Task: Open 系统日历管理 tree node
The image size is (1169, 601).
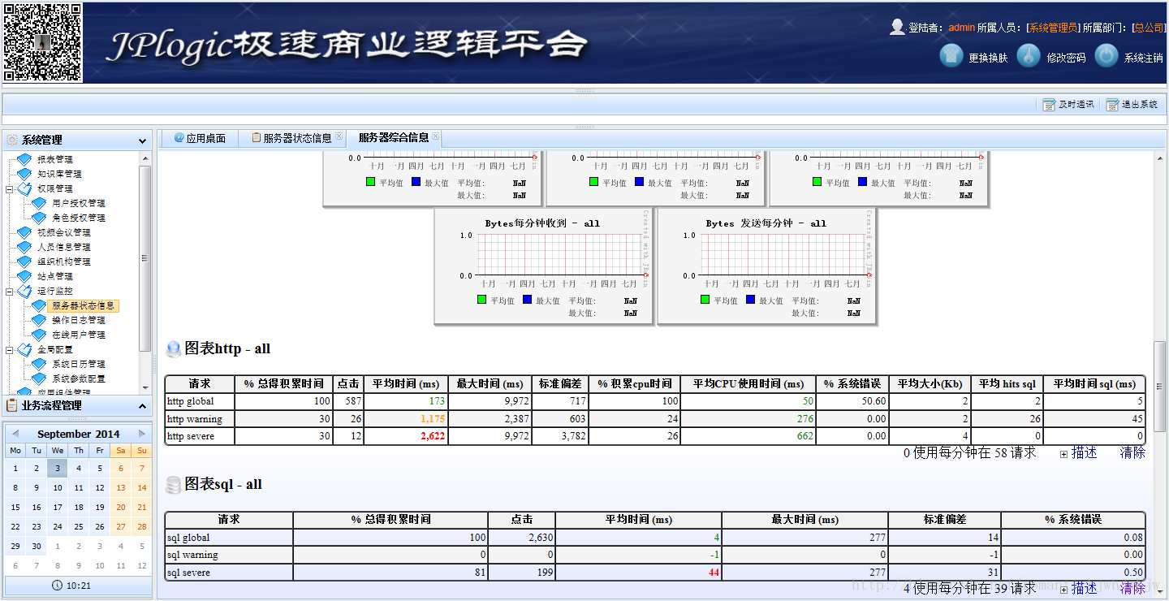Action: 79,364
